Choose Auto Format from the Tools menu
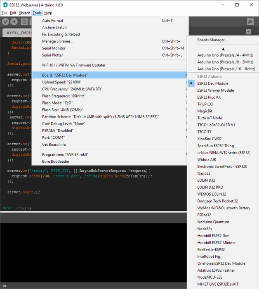 [110, 21]
